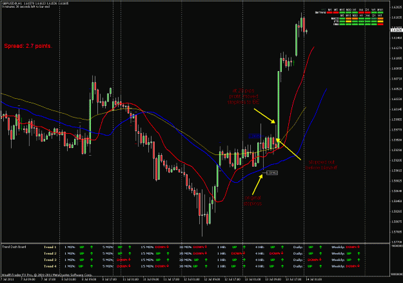Select the 'stopped out before blastoff' annotation text
The width and height of the screenshot is (403, 283).
[321, 165]
